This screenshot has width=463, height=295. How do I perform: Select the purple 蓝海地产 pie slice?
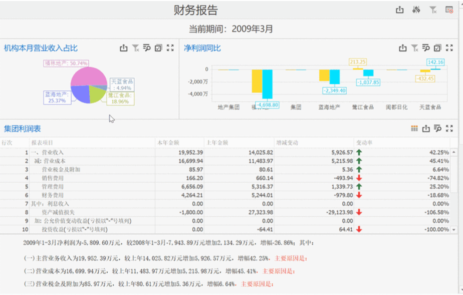(80, 93)
